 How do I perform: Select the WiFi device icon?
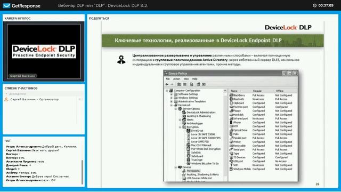point(231,165)
